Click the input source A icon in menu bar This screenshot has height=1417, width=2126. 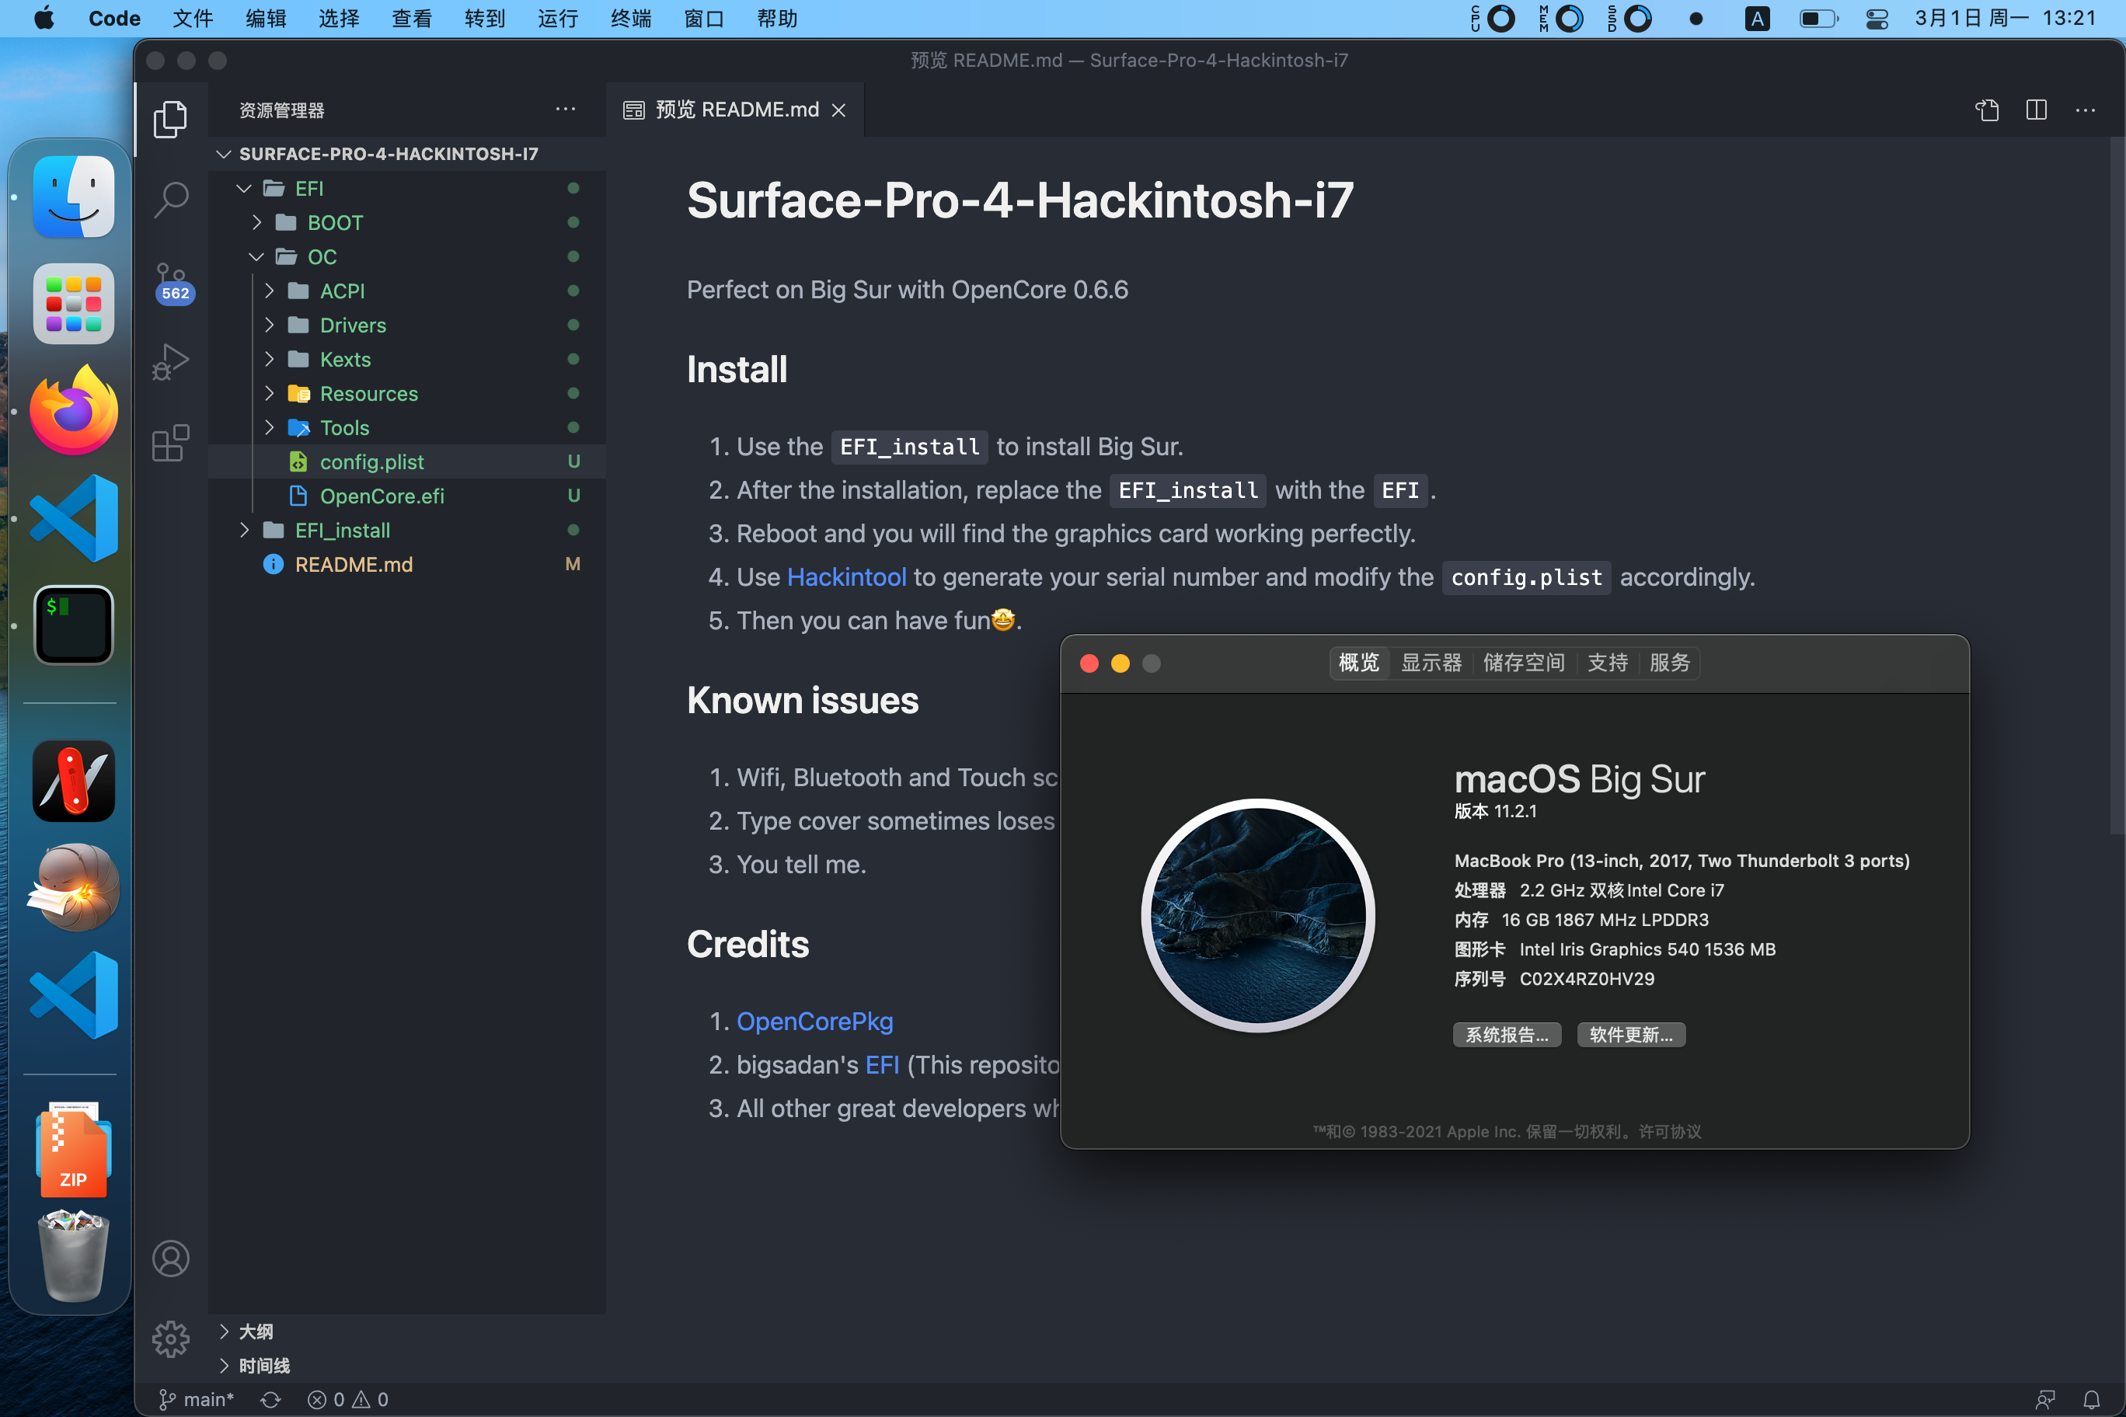coord(1756,18)
